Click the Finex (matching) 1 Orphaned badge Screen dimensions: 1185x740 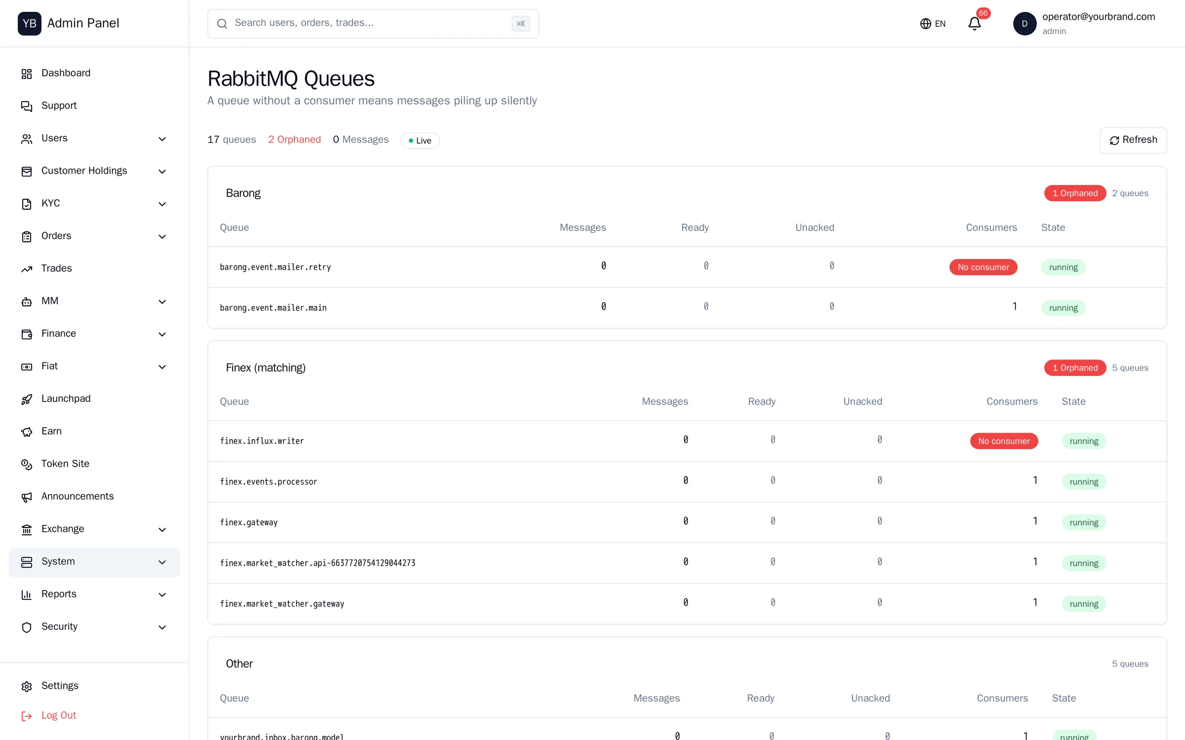coord(1075,368)
